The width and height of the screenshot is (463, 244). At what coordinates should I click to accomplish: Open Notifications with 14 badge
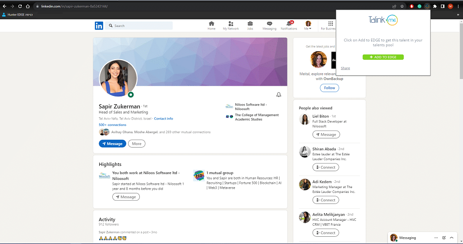tap(289, 26)
